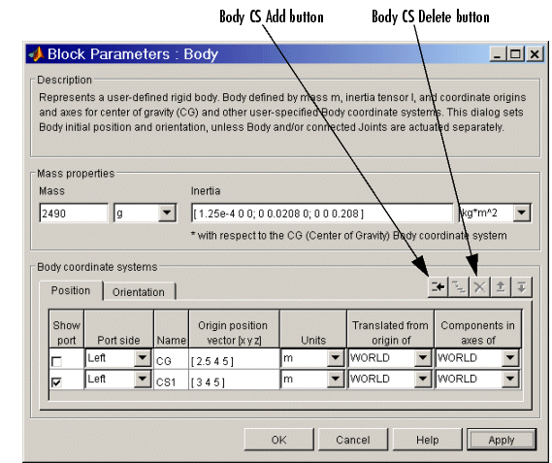The image size is (552, 463).
Task: Click the move coordinate system up icon
Action: [x=501, y=287]
